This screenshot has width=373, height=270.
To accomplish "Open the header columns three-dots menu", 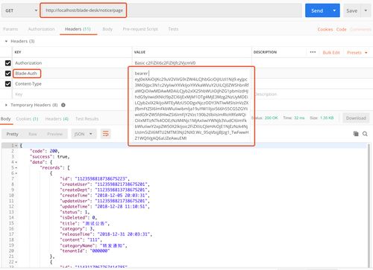I will 313,52.
